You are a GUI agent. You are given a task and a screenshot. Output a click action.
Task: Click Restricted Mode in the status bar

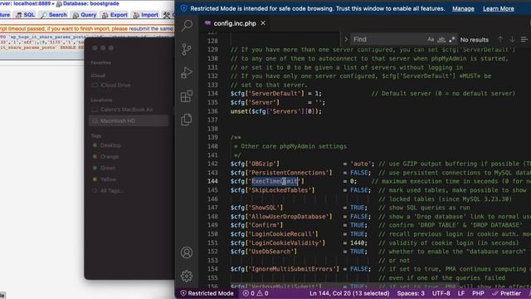207,293
